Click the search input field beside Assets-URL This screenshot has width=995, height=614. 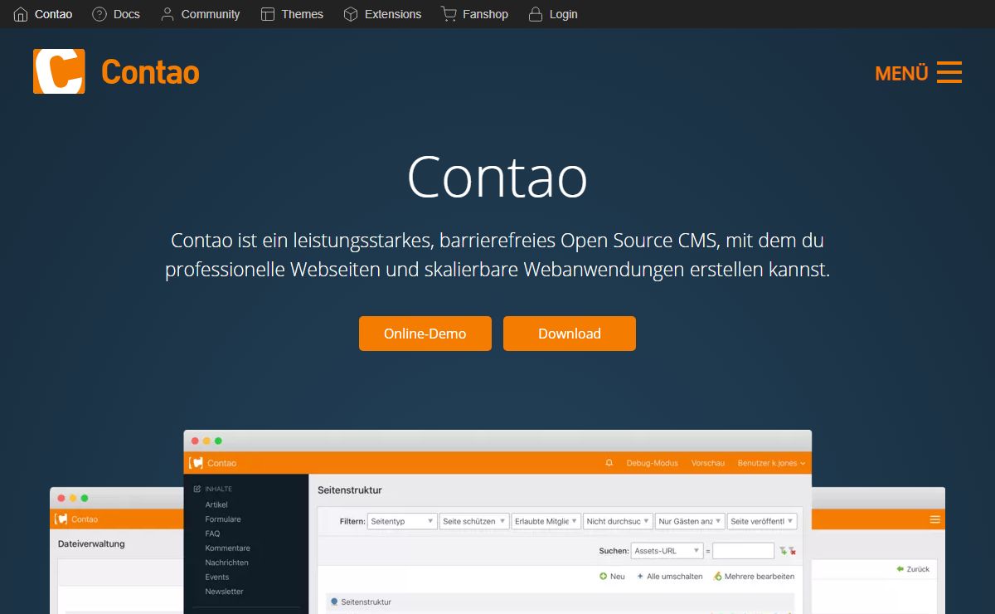pyautogui.click(x=743, y=551)
